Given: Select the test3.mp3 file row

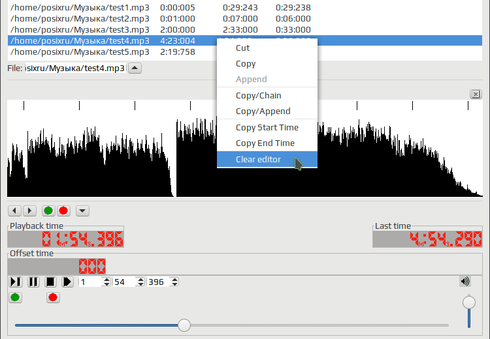Looking at the screenshot, I should (245, 29).
